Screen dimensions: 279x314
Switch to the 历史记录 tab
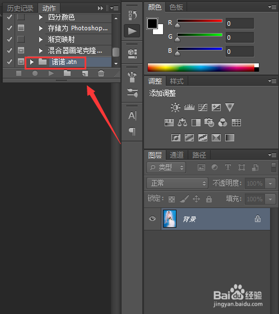coord(20,8)
